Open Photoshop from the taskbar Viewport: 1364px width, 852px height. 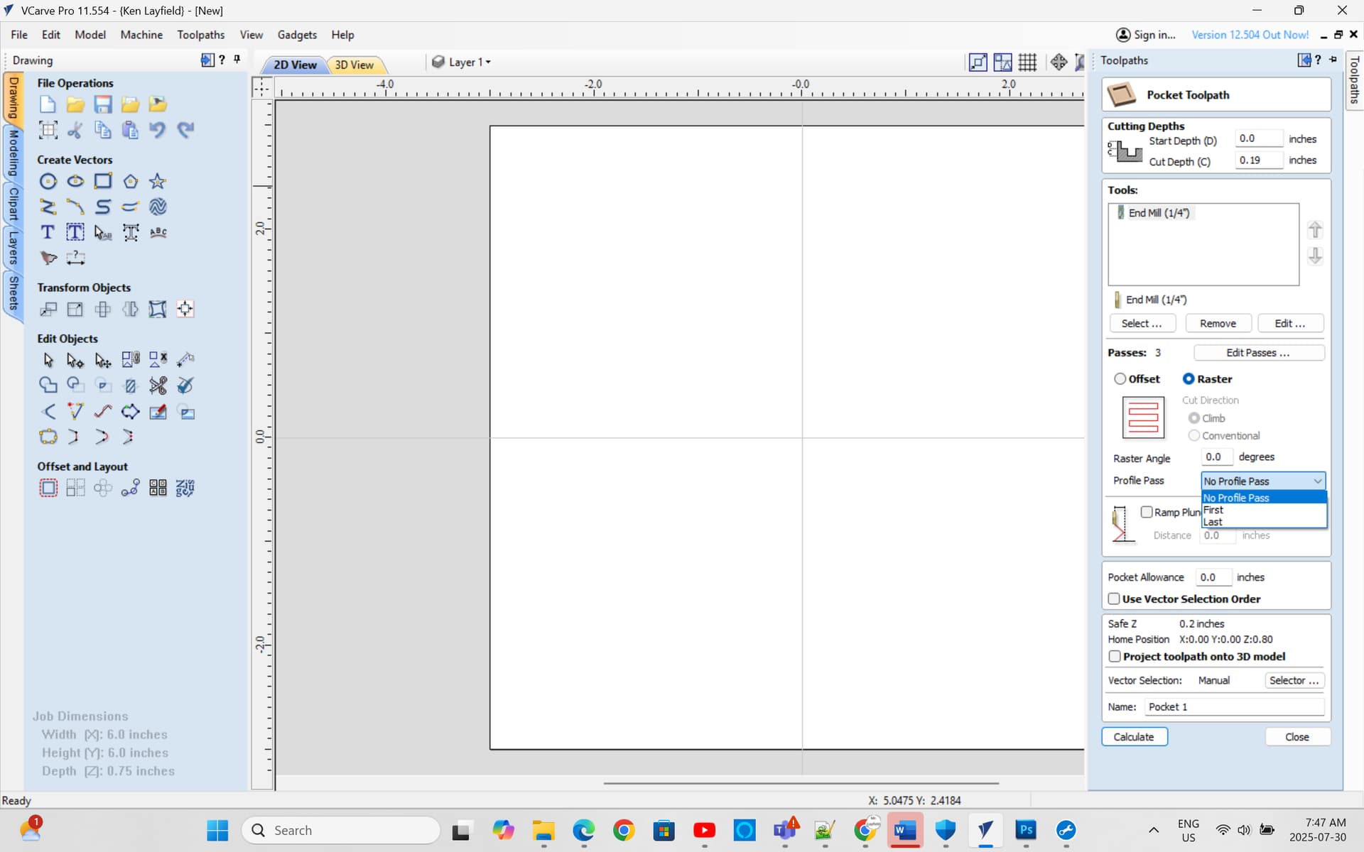click(x=1026, y=830)
